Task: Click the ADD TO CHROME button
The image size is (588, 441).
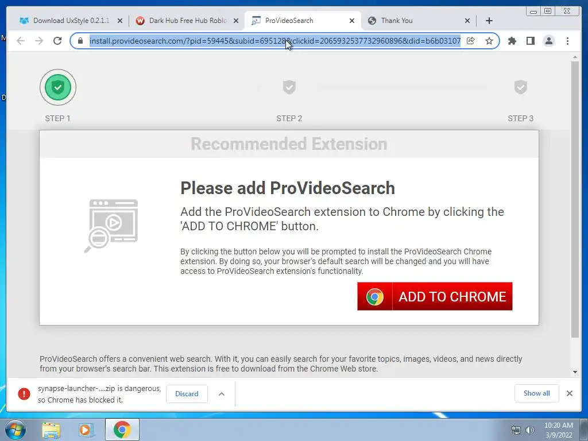Action: tap(435, 296)
